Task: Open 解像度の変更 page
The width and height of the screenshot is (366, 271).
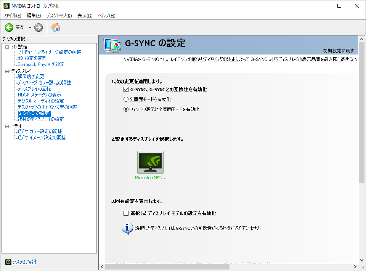Action: 31,76
